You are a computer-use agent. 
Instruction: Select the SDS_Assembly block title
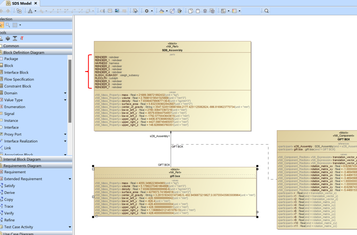pyautogui.click(x=172, y=50)
